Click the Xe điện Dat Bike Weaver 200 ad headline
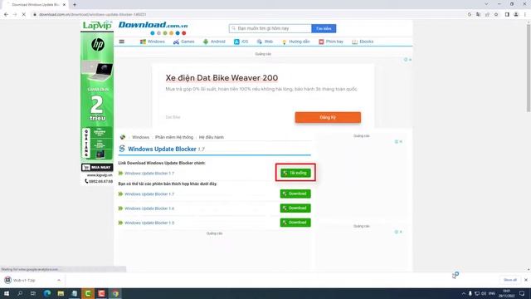 [x=222, y=78]
